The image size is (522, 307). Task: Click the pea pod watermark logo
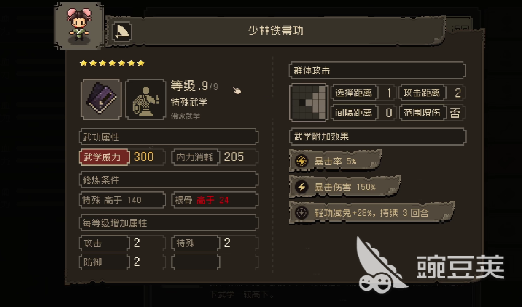point(379,263)
